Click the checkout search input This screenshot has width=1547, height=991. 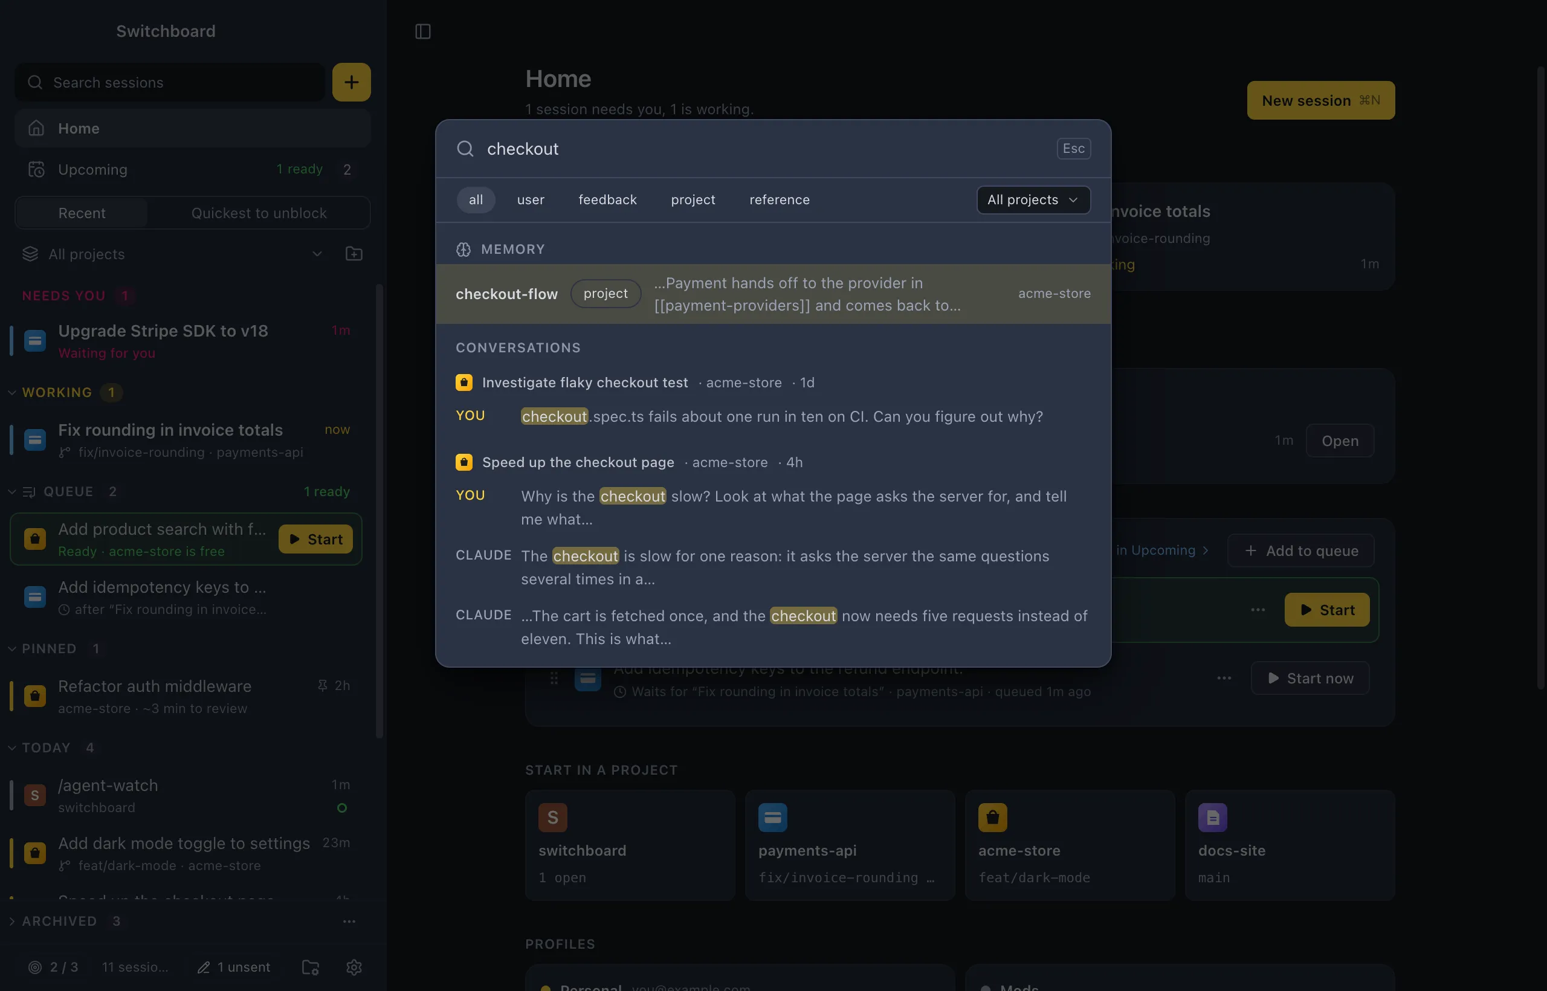(766, 149)
